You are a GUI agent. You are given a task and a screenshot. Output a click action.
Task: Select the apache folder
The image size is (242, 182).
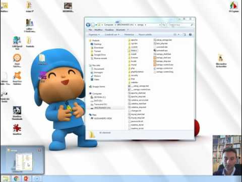(x=133, y=40)
